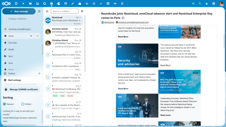
Task: Open search filter options button
Action: point(82,11)
